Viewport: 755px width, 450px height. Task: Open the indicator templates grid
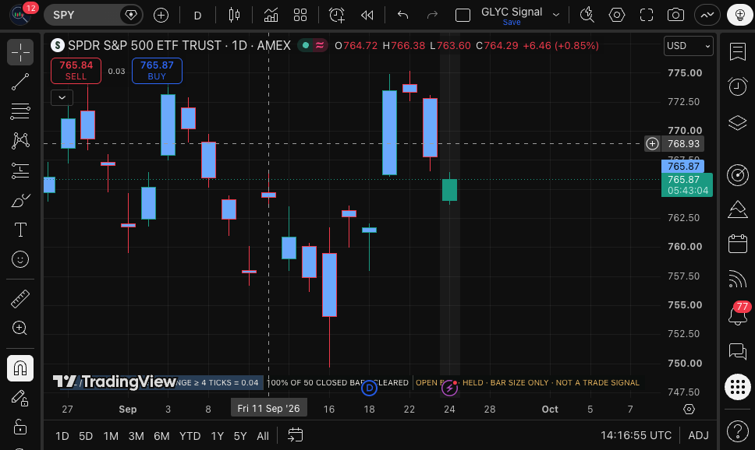[x=300, y=16]
